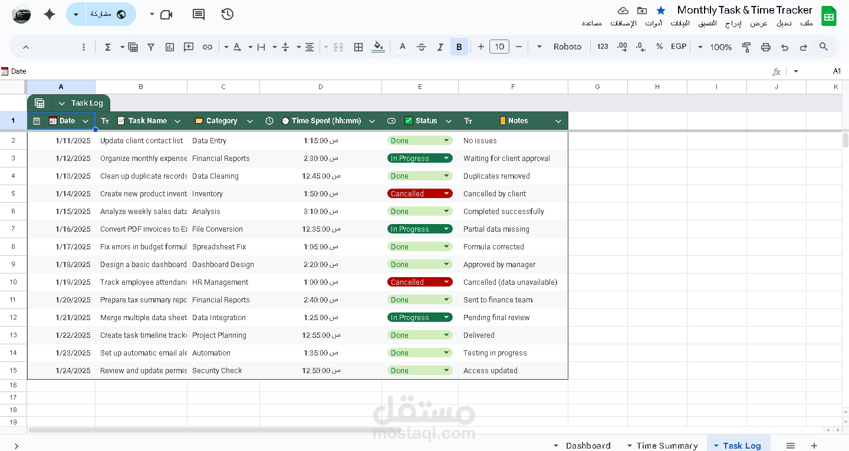Open the functions sigma menu

coord(108,47)
